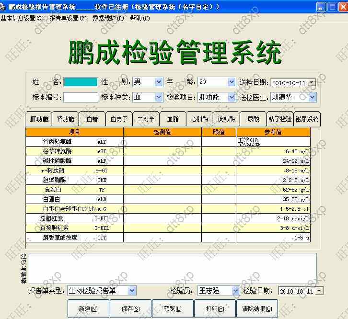Image resolution: width=348 pixels, height=319 pixels.
Task: Expand the 标本种类 dropdown arrow
Action: (159, 97)
